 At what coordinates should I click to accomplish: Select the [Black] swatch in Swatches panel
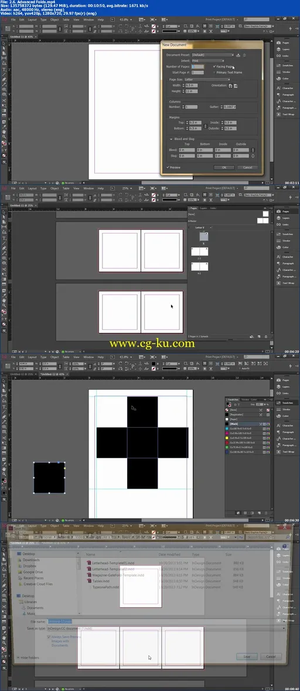[x=248, y=424]
